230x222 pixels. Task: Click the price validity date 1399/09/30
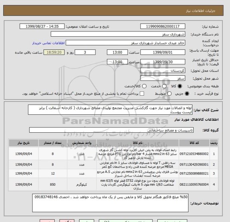pyautogui.click(x=163, y=62)
